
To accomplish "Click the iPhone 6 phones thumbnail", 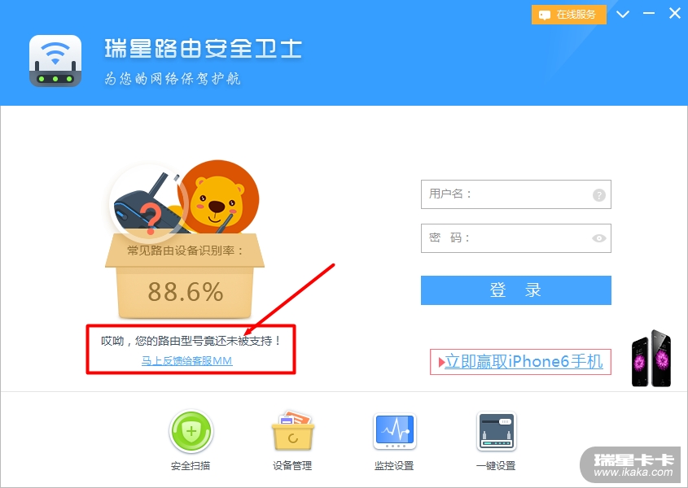I will (x=651, y=358).
